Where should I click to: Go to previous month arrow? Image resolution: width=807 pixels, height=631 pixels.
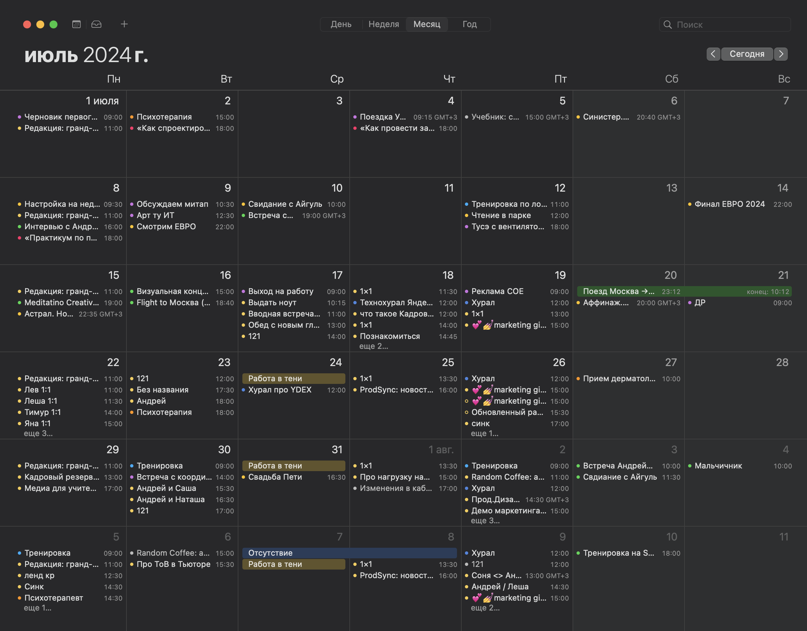click(713, 54)
